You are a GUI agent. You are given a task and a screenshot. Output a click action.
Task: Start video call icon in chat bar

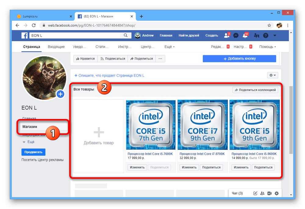269,193
